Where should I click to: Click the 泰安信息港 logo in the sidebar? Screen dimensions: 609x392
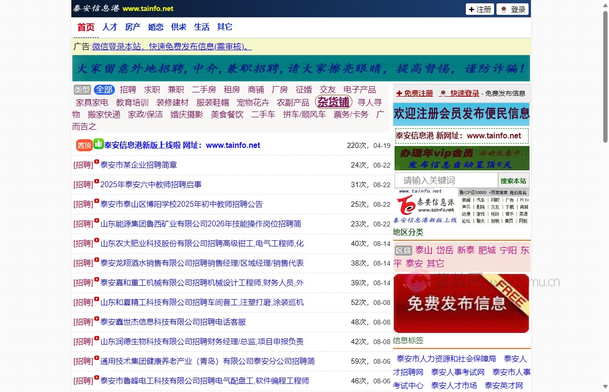pyautogui.click(x=426, y=205)
